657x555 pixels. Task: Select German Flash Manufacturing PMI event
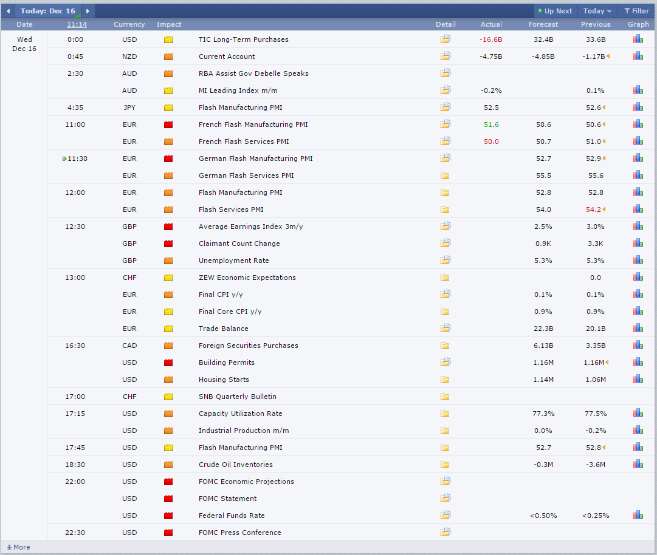[256, 158]
